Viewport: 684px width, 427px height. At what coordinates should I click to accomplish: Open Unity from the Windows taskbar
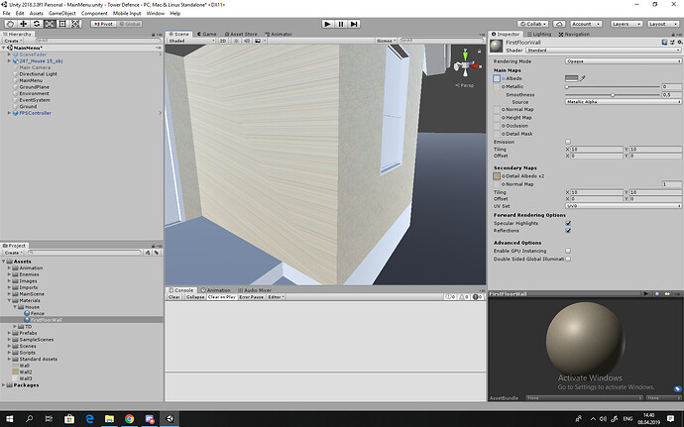pos(170,419)
